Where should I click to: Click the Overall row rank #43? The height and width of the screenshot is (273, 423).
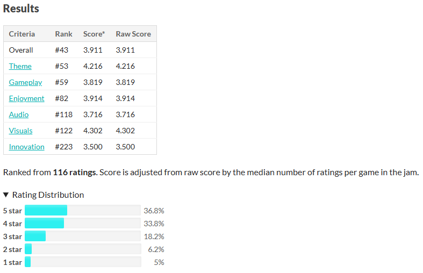[x=62, y=50]
